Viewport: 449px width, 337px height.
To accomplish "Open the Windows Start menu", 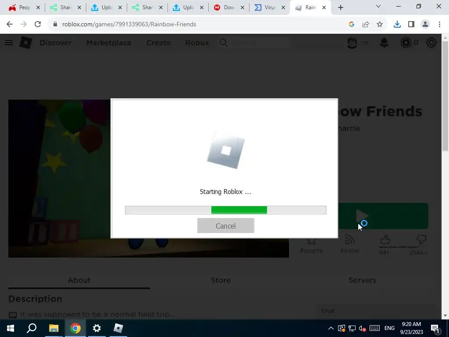I will 11,328.
